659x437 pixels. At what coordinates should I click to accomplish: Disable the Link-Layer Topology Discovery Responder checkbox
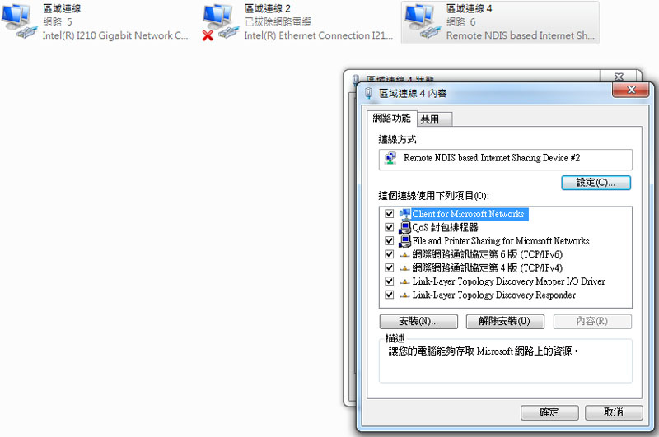389,295
